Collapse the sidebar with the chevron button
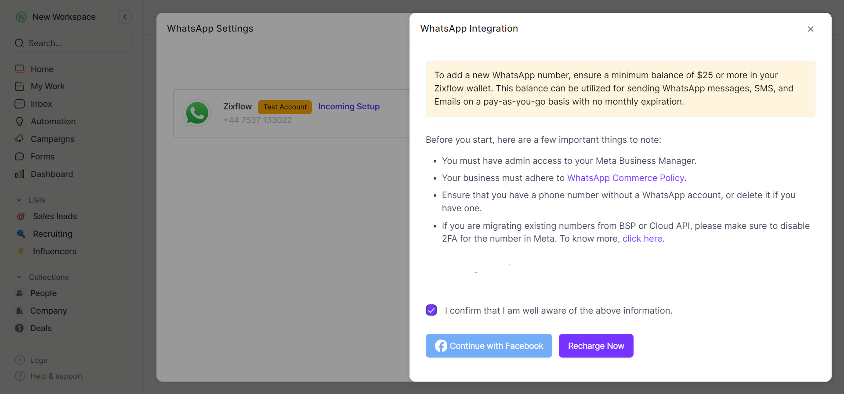This screenshot has width=844, height=394. 125,17
